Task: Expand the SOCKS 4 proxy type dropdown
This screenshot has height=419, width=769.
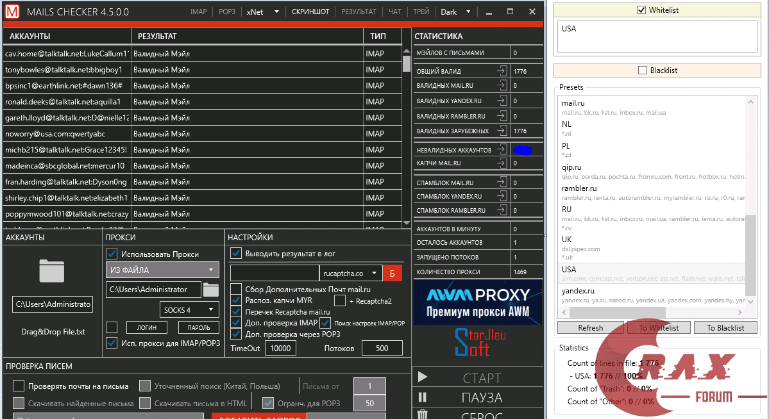Action: tap(189, 310)
